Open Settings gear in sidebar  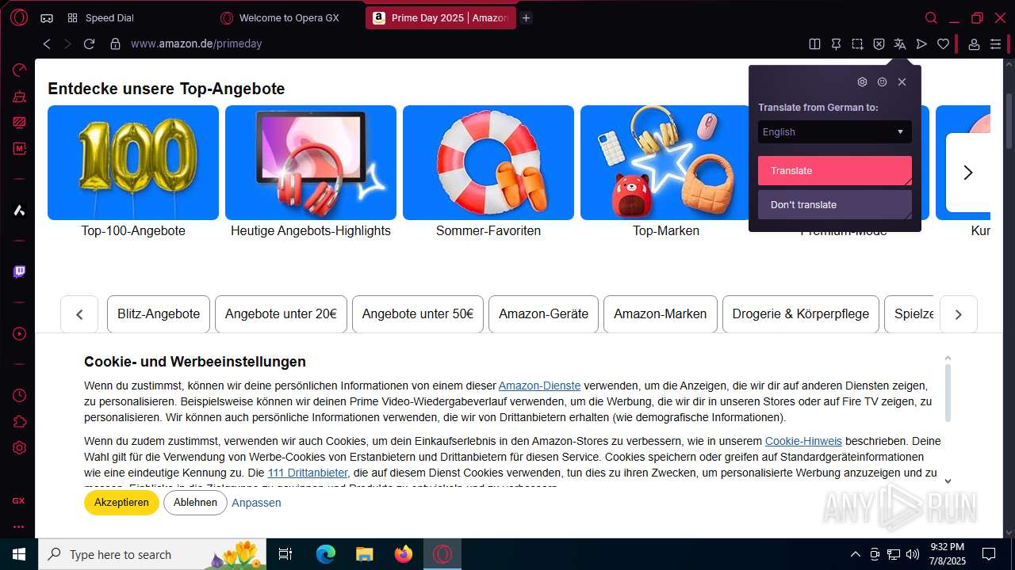point(19,447)
